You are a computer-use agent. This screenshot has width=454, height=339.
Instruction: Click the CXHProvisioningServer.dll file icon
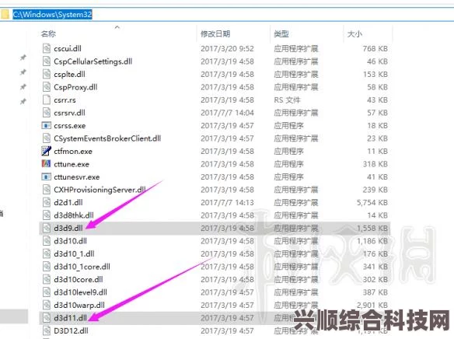point(47,190)
